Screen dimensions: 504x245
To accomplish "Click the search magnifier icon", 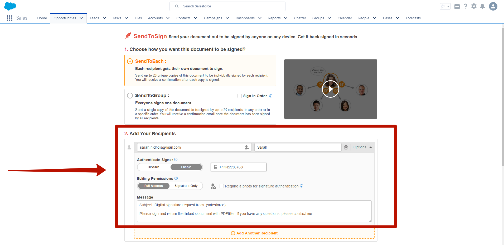I will pos(177,6).
